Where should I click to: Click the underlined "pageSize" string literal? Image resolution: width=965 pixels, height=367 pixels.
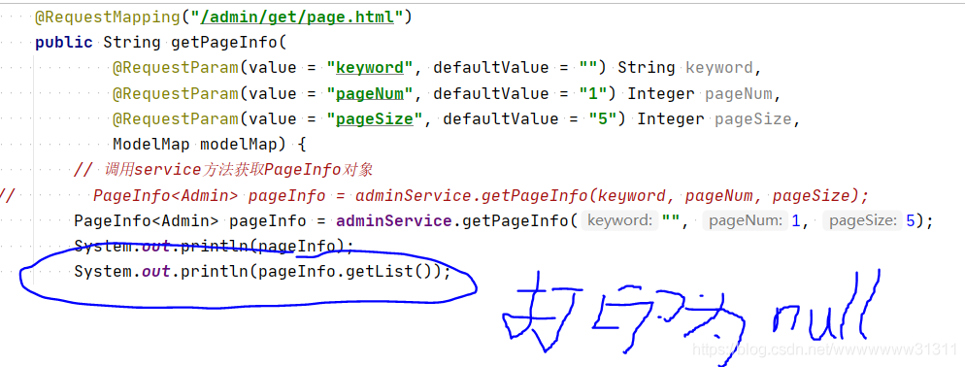coord(375,118)
